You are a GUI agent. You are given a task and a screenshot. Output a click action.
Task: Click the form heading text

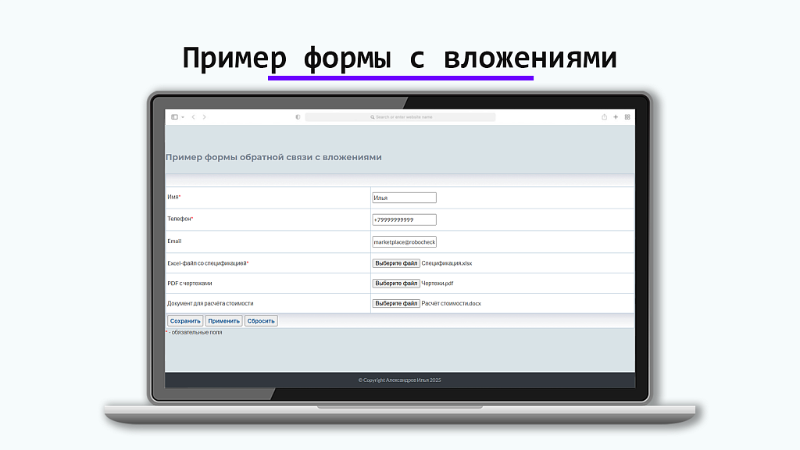pos(273,157)
